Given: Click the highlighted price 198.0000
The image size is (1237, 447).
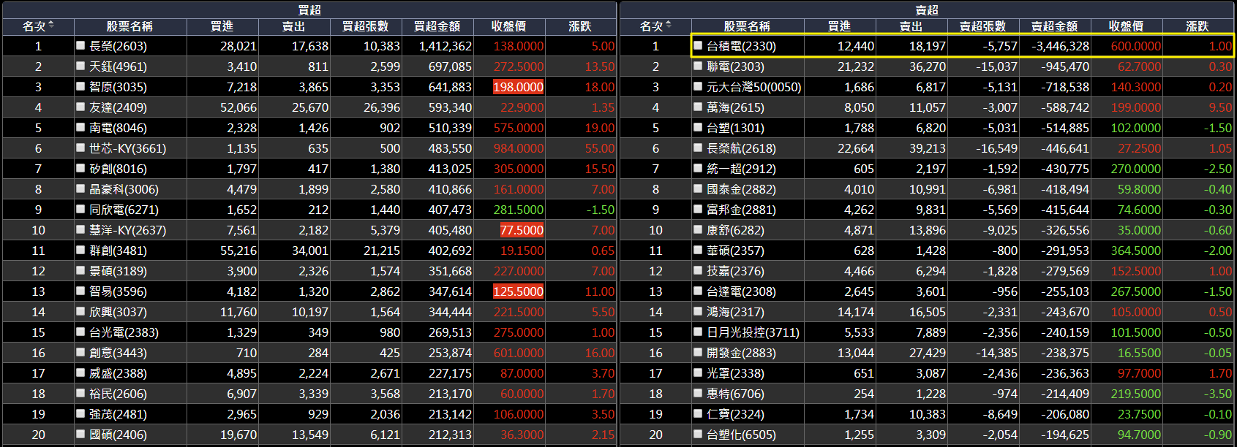Looking at the screenshot, I should click(x=519, y=87).
